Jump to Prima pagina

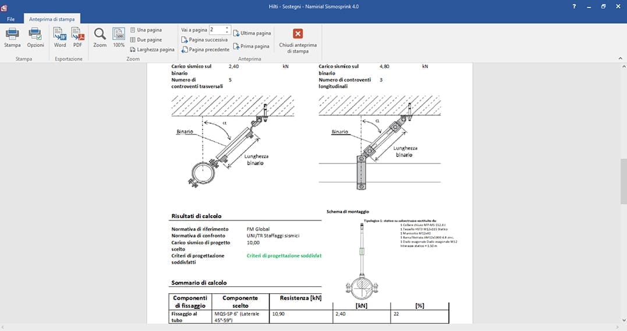click(x=251, y=46)
